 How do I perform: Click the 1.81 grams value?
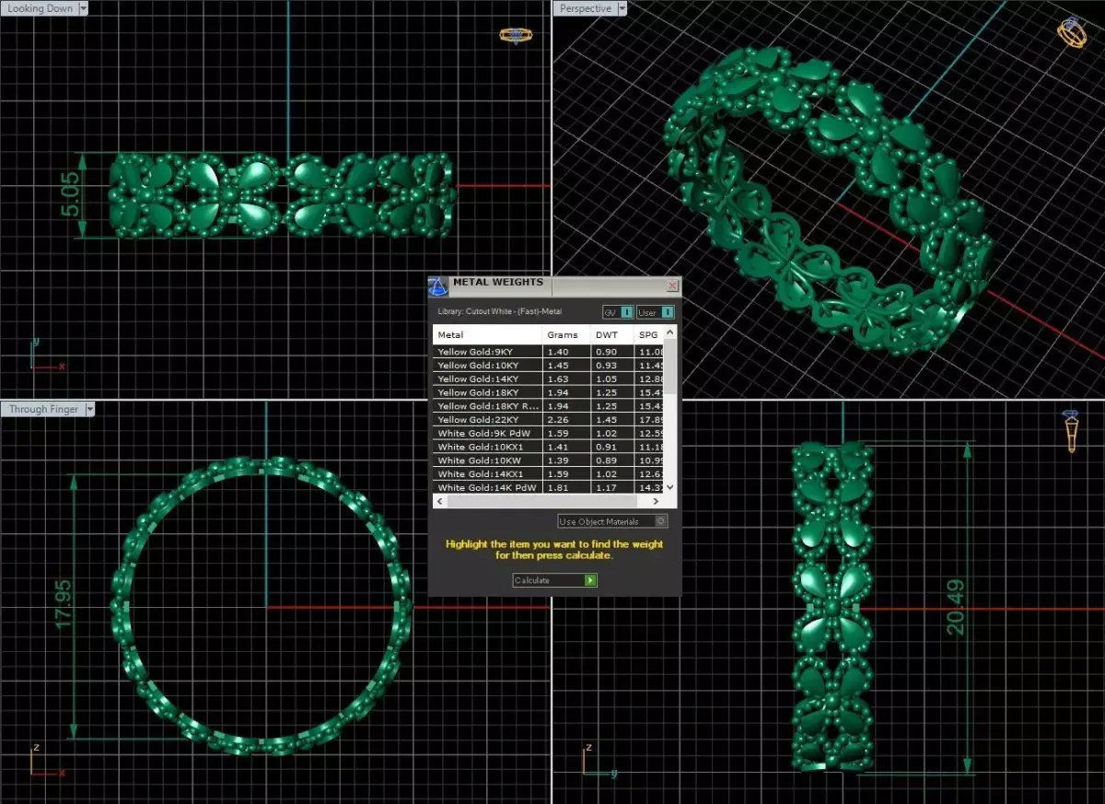pos(558,487)
